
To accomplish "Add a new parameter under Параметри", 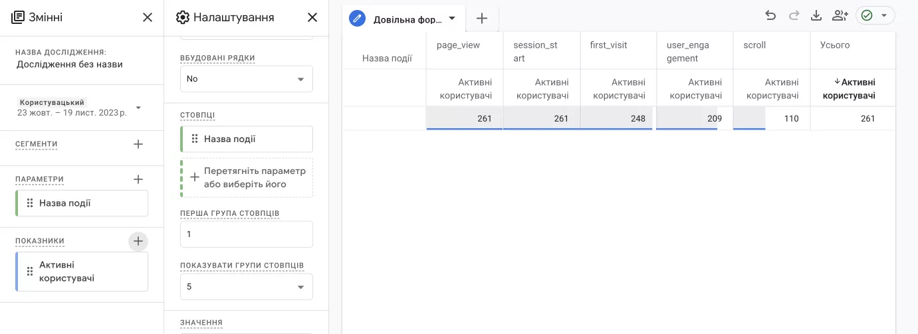I will 138,179.
